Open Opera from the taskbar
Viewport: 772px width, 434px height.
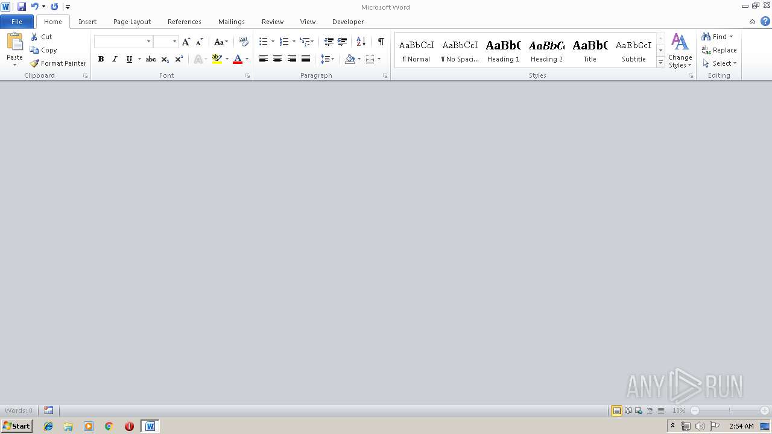point(129,426)
